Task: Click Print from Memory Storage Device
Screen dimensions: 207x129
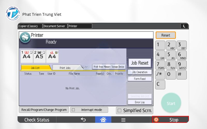Action: coord(109,67)
